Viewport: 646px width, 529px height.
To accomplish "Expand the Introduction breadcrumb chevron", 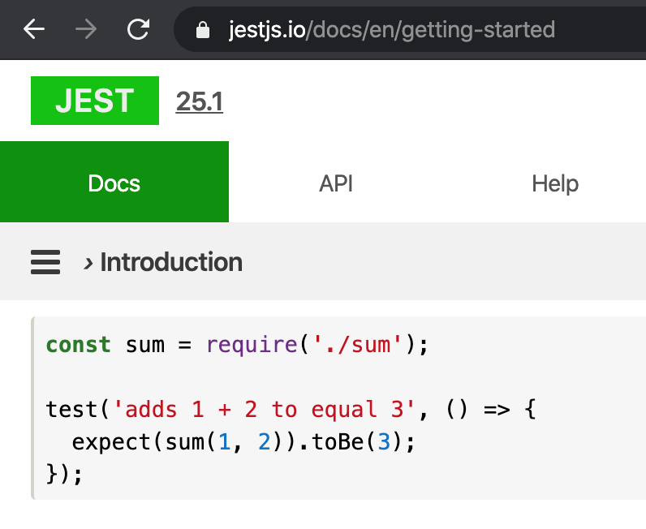I will pyautogui.click(x=88, y=263).
